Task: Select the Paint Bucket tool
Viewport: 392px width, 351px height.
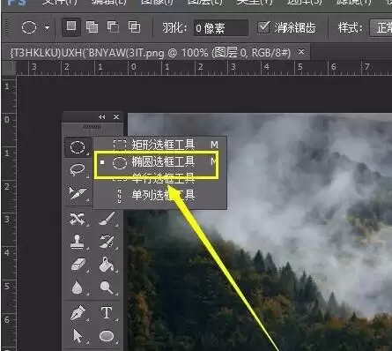Action: (107, 265)
